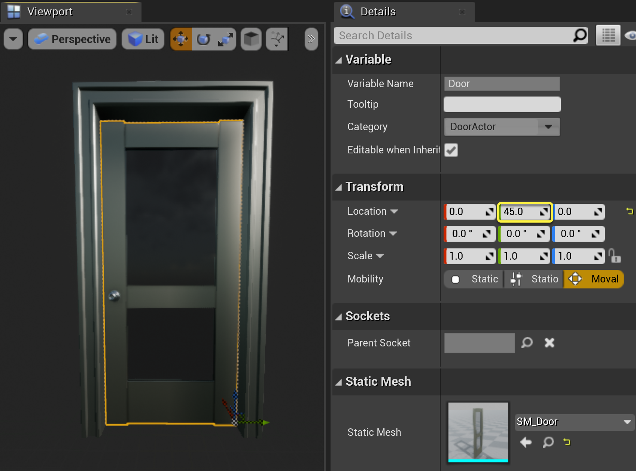This screenshot has height=471, width=636.
Task: Switch to the Details tab
Action: (378, 12)
